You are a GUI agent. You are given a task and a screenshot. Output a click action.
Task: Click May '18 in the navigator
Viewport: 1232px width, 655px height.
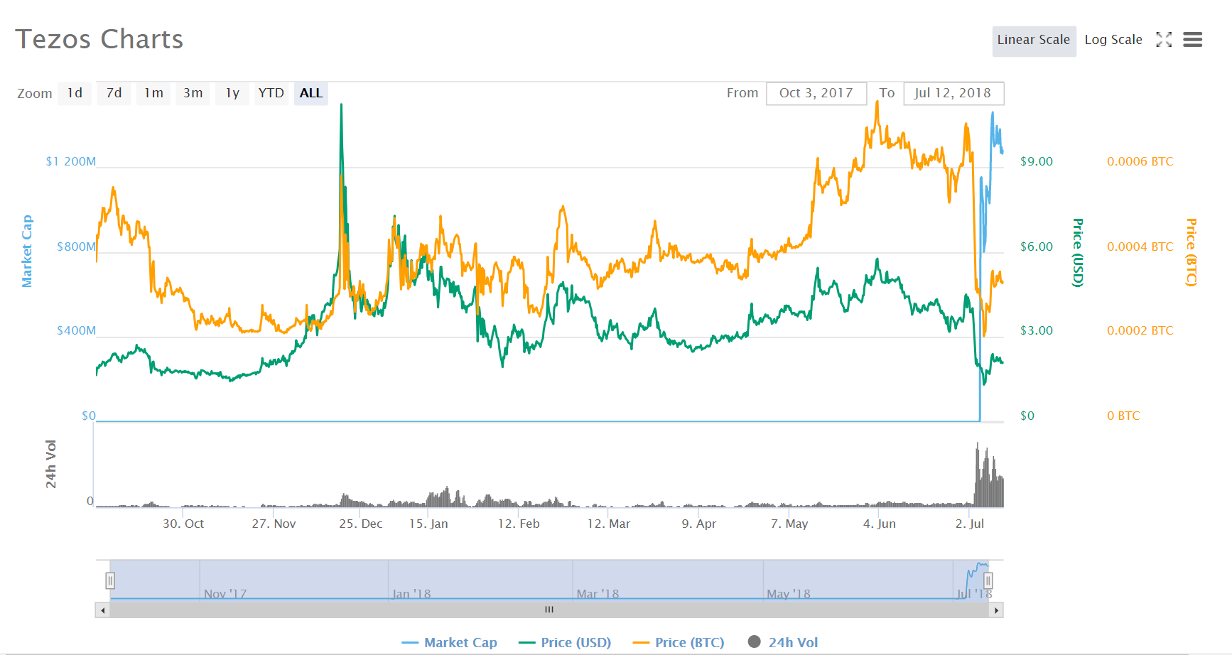(x=789, y=594)
